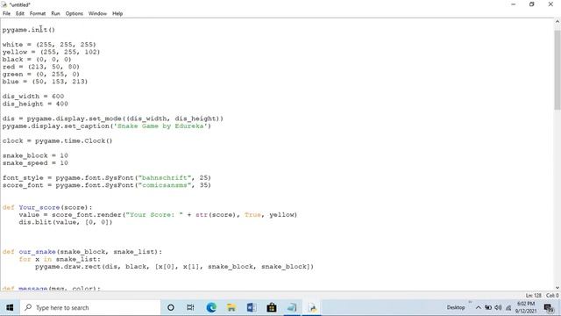561x316 pixels.
Task: Open the File menu
Action: pos(6,14)
